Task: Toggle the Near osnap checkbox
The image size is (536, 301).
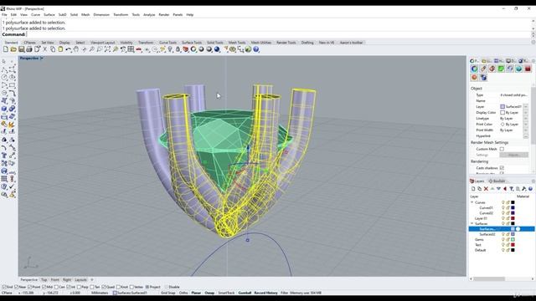Action: tap(17, 287)
